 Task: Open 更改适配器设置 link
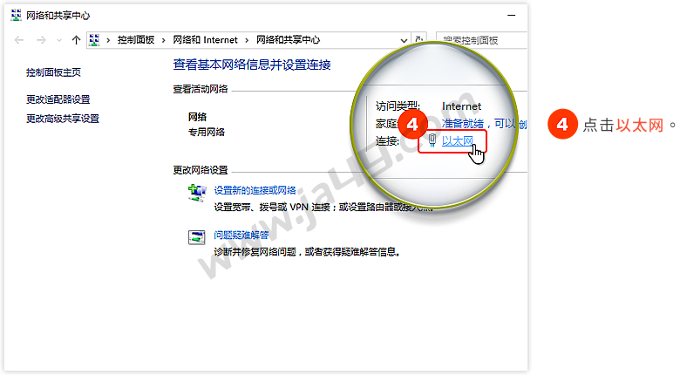tap(58, 99)
